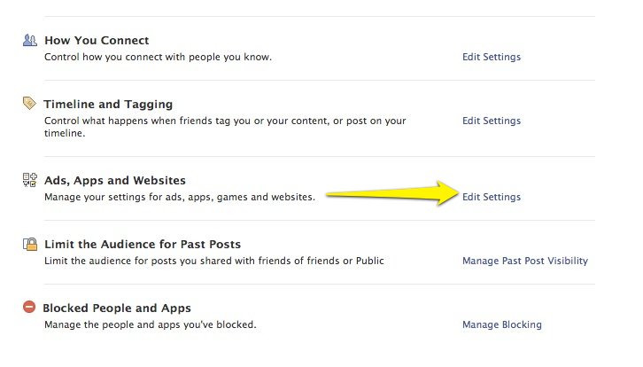
Task: Click the Timeline and Tagging tag icon
Action: (x=30, y=104)
